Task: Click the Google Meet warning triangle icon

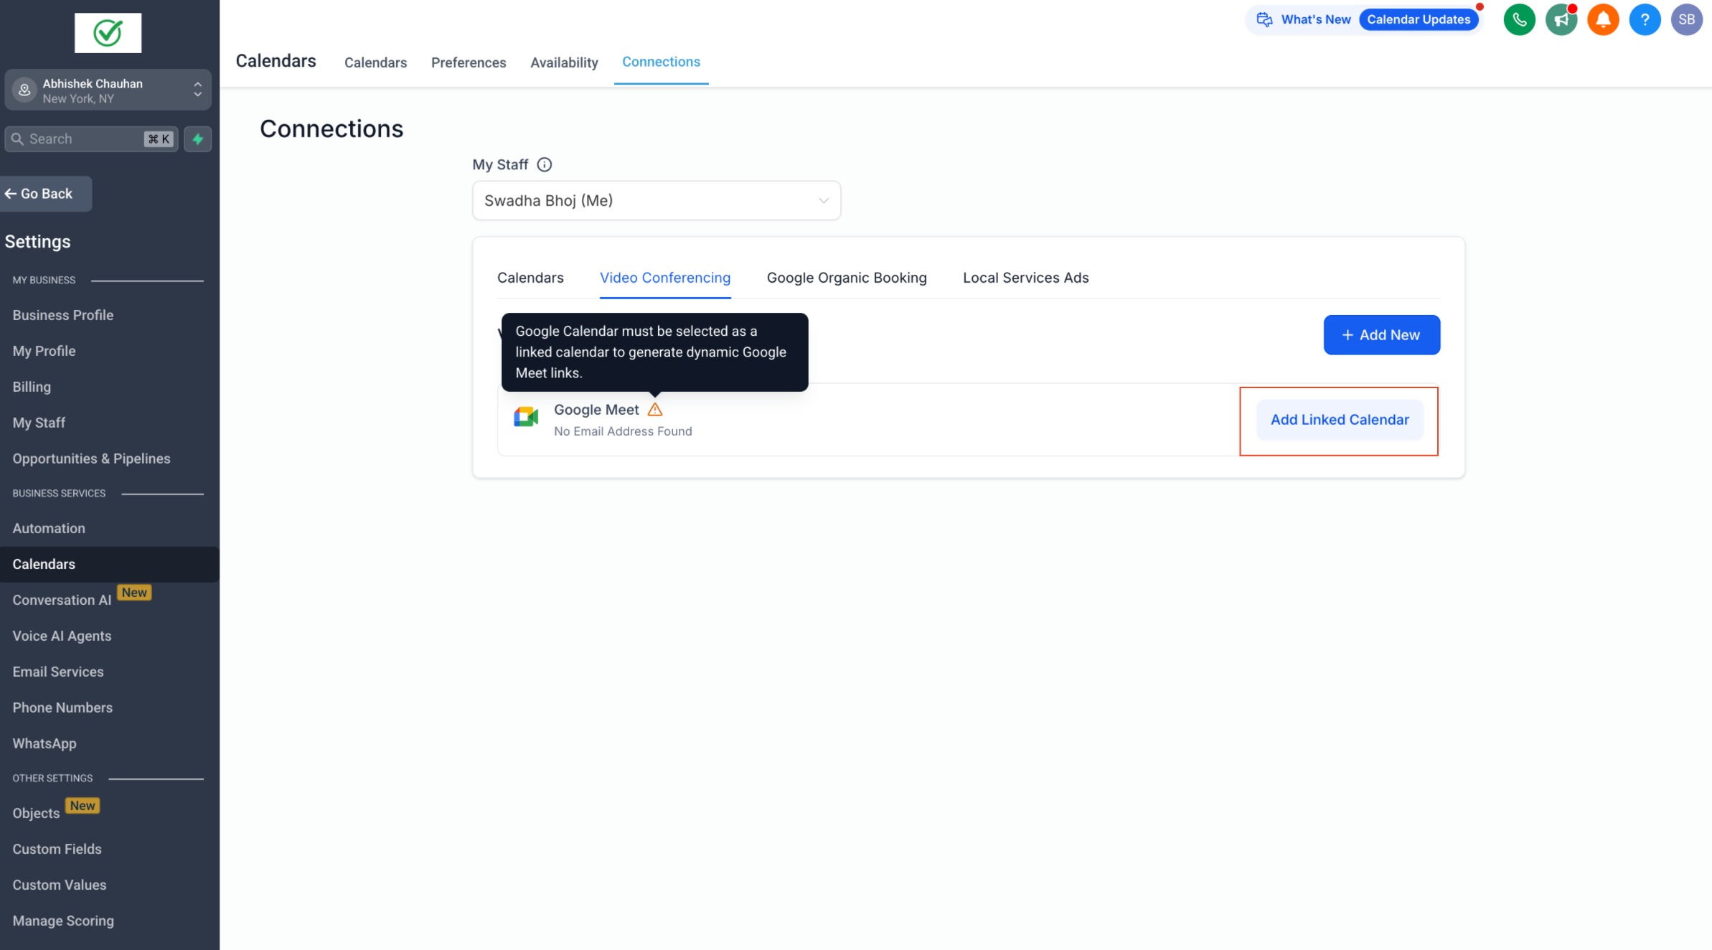Action: pos(654,410)
